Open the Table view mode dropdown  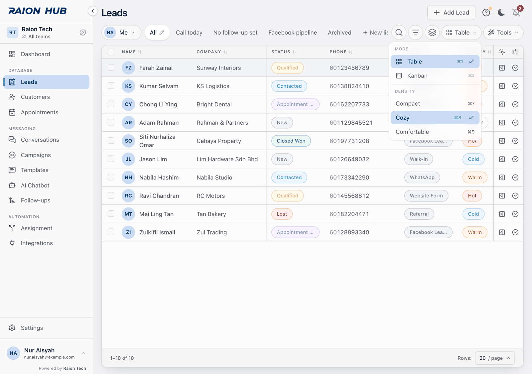pos(461,33)
